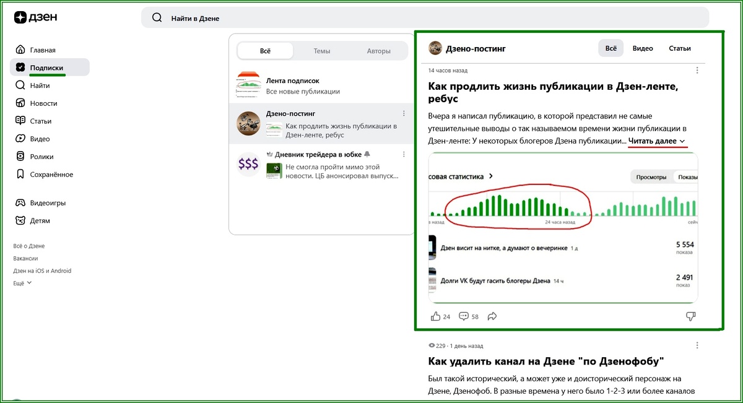Open the post Как удалить канал на Дзене
This screenshot has width=743, height=403.
click(545, 361)
